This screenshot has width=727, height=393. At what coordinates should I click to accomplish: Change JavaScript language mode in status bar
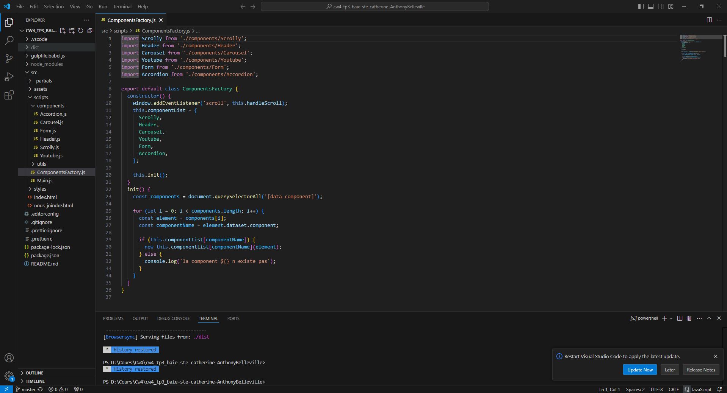(701, 389)
